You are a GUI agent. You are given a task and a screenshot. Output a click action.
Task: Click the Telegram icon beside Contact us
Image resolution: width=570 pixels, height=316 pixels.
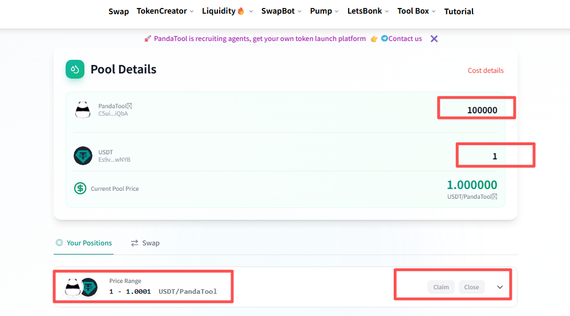click(384, 39)
